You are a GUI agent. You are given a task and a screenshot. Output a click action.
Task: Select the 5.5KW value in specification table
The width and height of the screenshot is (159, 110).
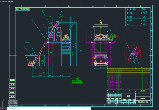pos(144,24)
